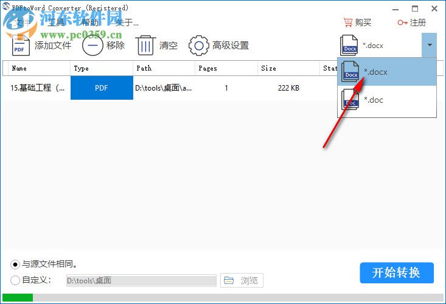Click the 浏览 browse button
Image resolution: width=446 pixels, height=304 pixels.
242,280
